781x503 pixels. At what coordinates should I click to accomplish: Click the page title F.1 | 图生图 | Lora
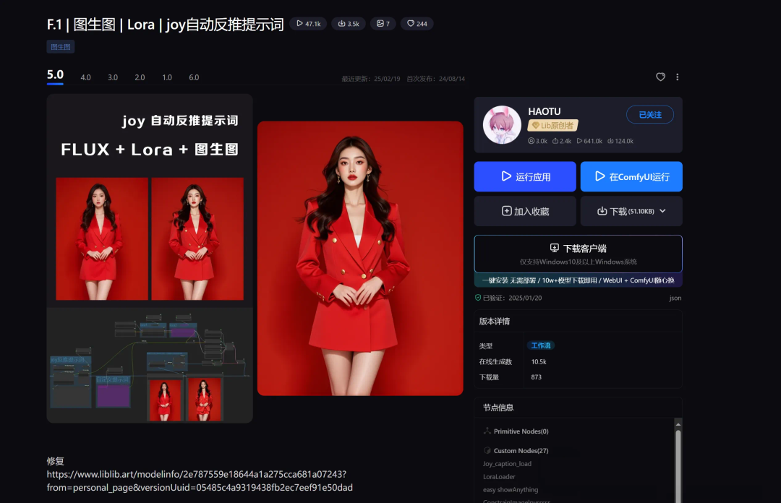pos(166,25)
